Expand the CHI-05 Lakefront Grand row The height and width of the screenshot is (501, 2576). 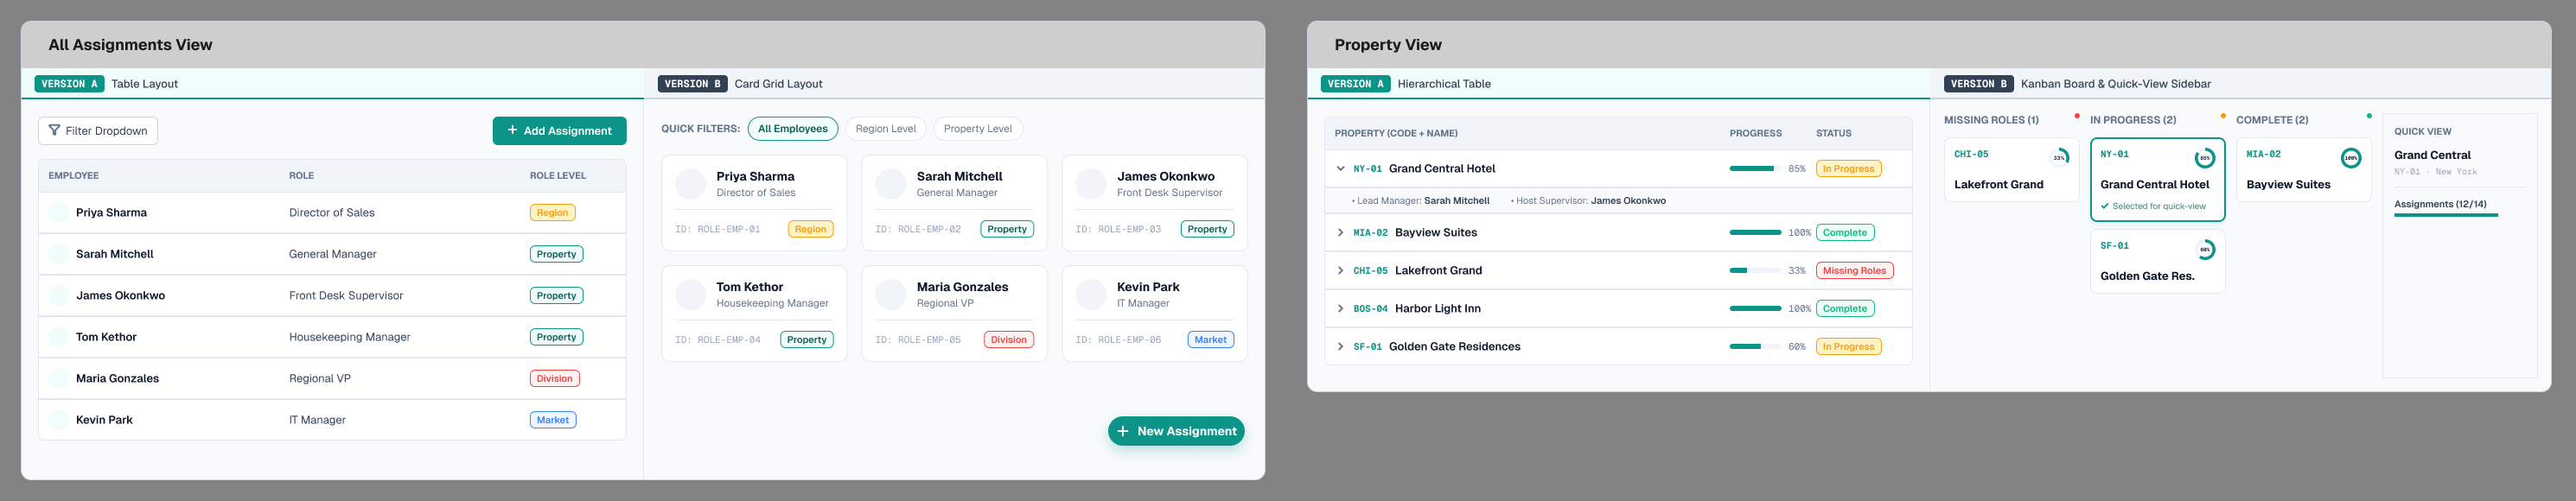pyautogui.click(x=1341, y=271)
